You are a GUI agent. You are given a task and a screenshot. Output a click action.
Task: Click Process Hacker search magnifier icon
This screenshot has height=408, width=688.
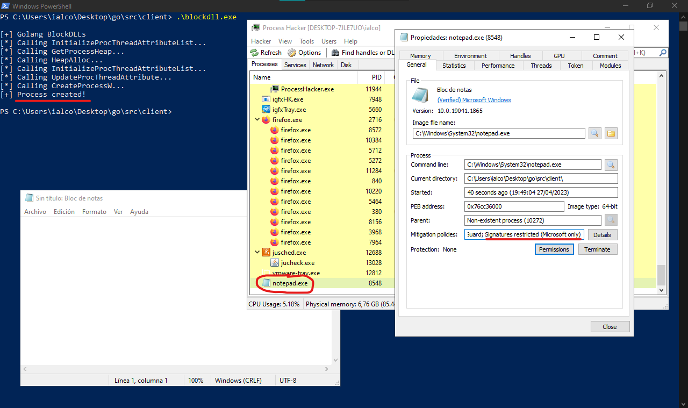[x=663, y=53]
